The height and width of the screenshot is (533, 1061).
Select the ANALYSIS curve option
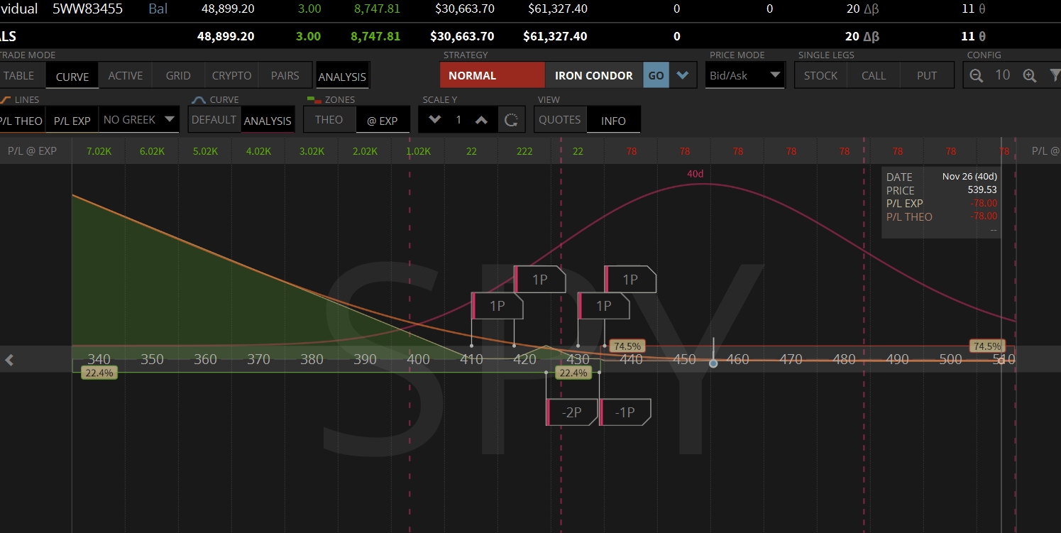[268, 121]
